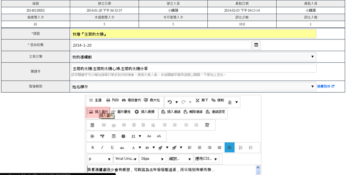Click the round clock-like icon
347x175 pixels.
click(x=123, y=136)
